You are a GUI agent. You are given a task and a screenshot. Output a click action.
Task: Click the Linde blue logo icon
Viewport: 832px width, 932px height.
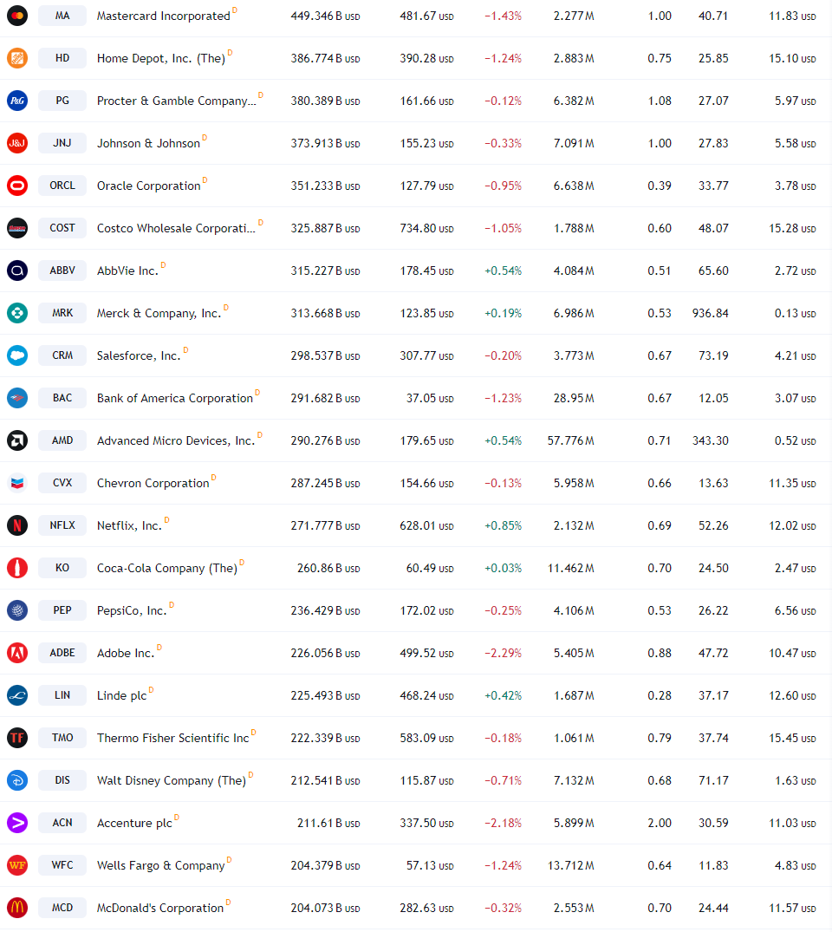[17, 695]
